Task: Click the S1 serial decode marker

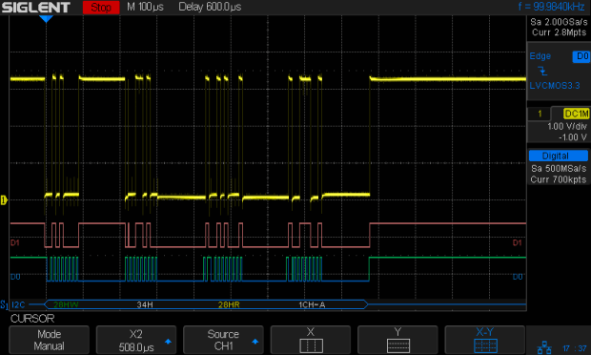Action: pyautogui.click(x=4, y=304)
